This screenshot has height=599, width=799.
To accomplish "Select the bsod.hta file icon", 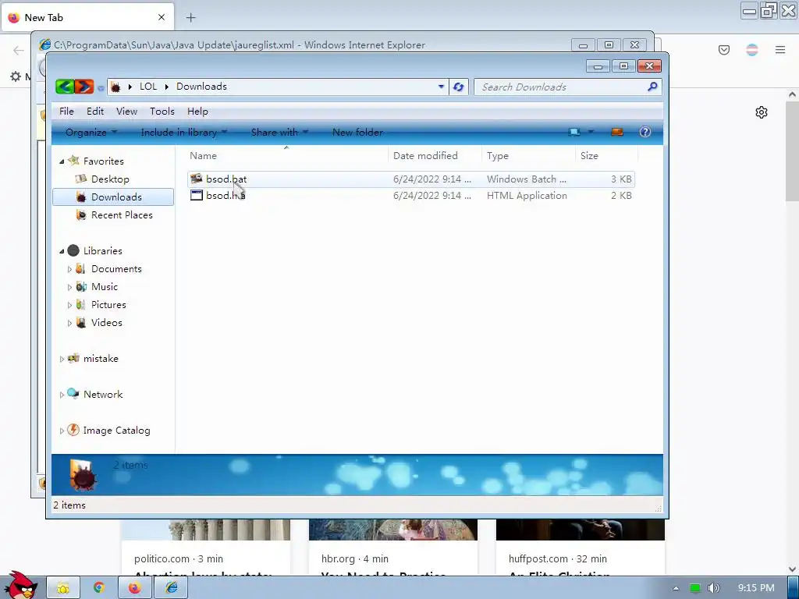I will (x=196, y=195).
